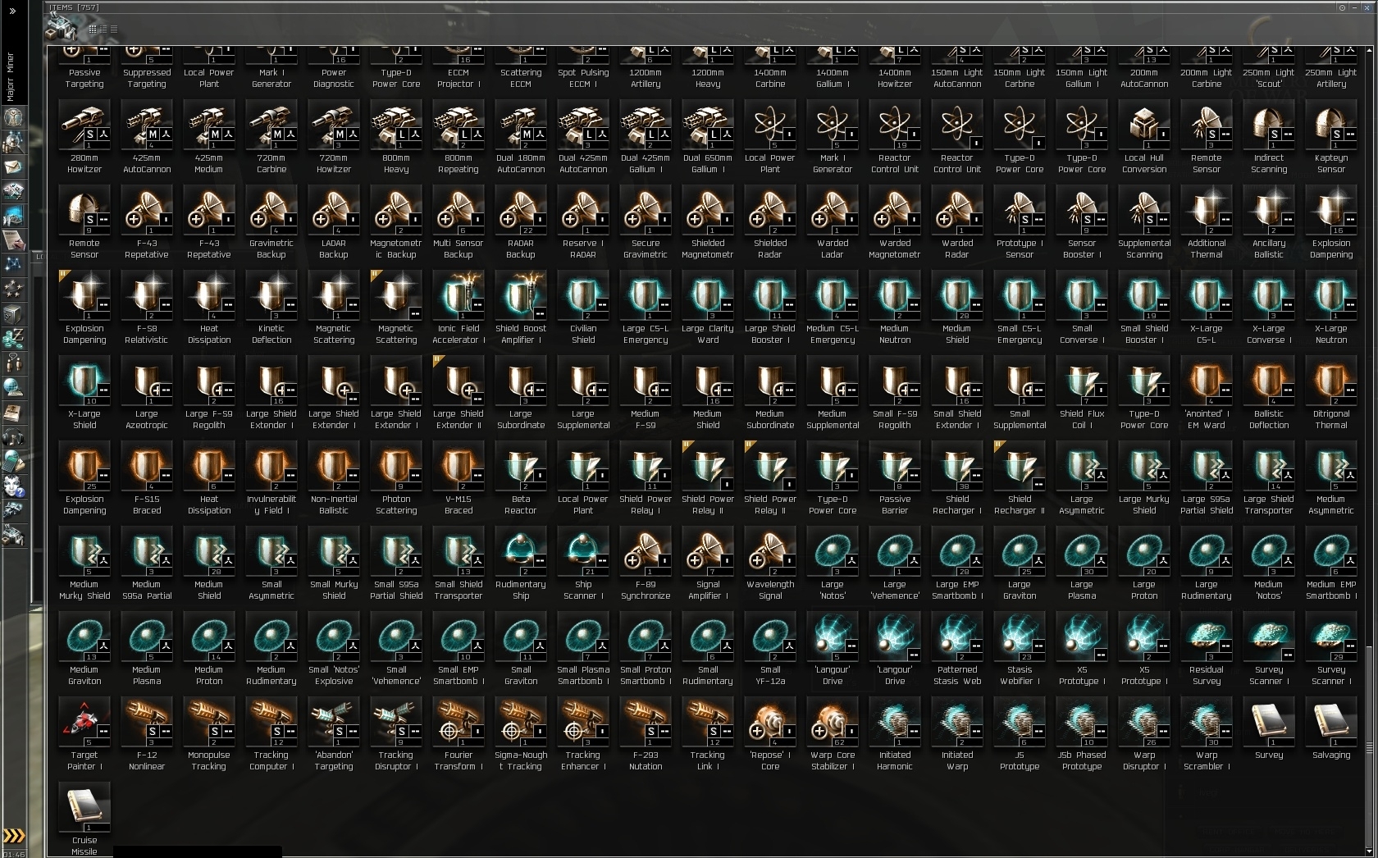1378x858 pixels.
Task: Open the Character Sheet sidebar icon
Action: tap(14, 117)
